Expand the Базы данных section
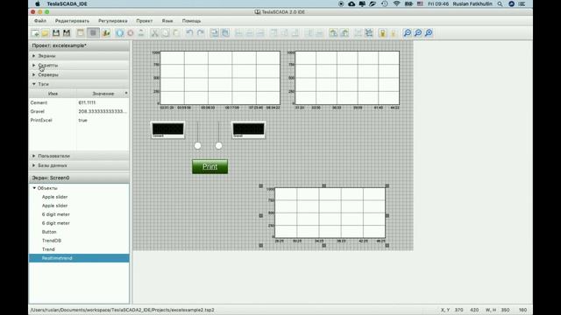Screen dimensions: 561x315 [34, 165]
